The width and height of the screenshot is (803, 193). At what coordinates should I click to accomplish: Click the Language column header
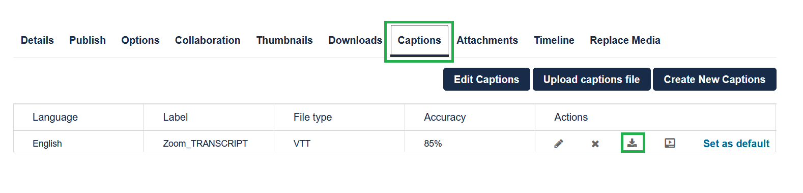click(55, 117)
